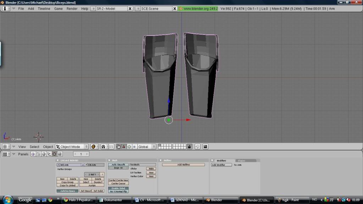The image size is (363, 204).
Task: Click the Add Multires button
Action: (183, 165)
